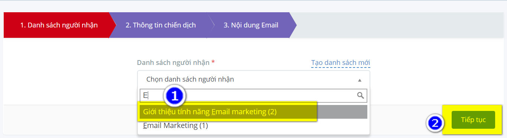This screenshot has height=138, width=507.
Task: Click the blue number 2 marker
Action: tap(434, 122)
